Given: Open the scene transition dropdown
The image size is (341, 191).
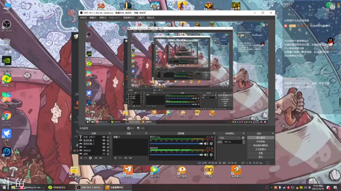Looking at the screenshot, I should 229,138.
